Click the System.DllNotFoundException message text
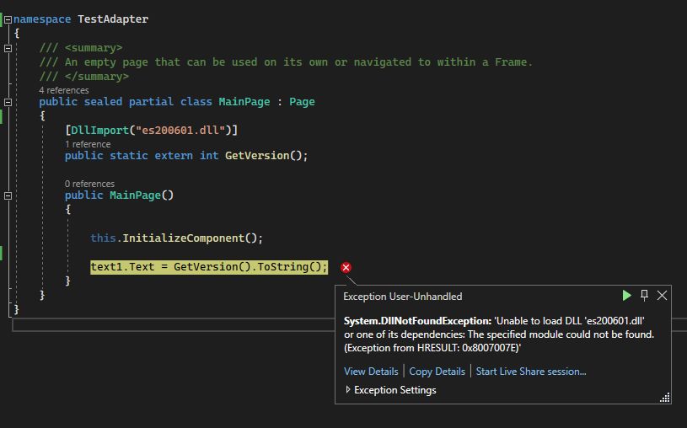This screenshot has height=428, width=687. pos(498,334)
